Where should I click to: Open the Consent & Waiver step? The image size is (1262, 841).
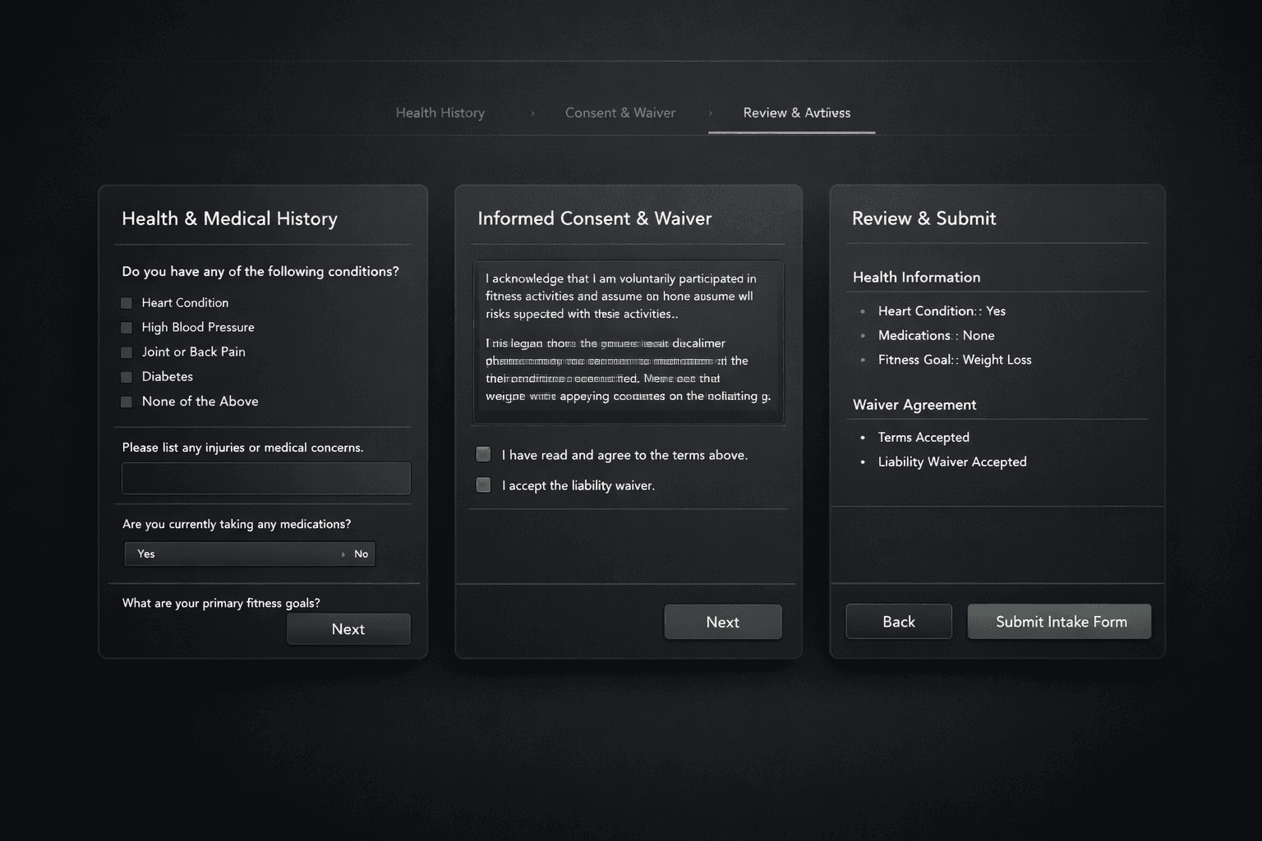pos(619,113)
